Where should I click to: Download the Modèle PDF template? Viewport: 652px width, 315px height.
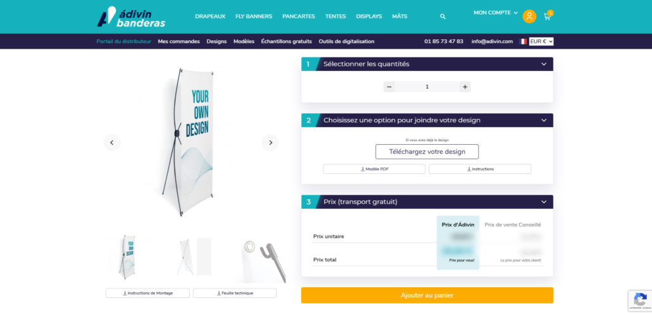[374, 169]
